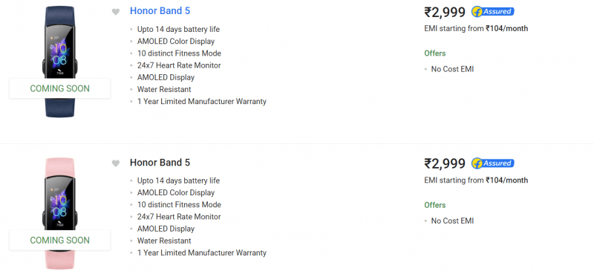
Task: Open the blue Honor Band 5 title link
Action: 160,11
